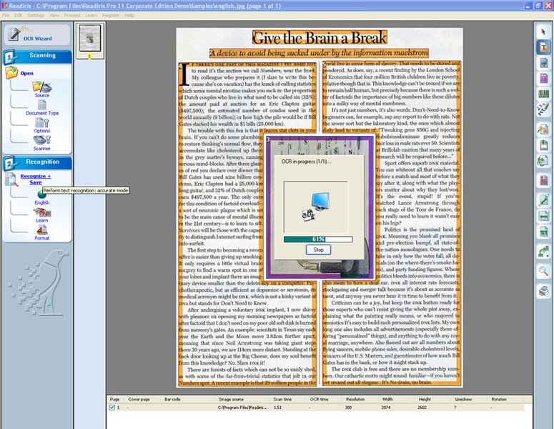Open the Register menu
This screenshot has height=429, width=554.
[111, 15]
